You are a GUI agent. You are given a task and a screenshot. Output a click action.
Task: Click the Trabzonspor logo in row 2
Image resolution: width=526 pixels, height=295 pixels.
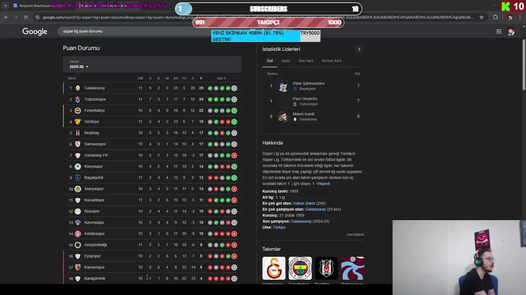(78, 99)
